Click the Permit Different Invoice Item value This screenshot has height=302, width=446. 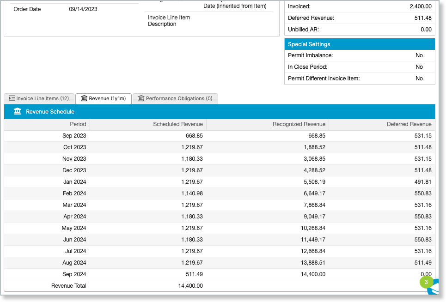click(419, 79)
